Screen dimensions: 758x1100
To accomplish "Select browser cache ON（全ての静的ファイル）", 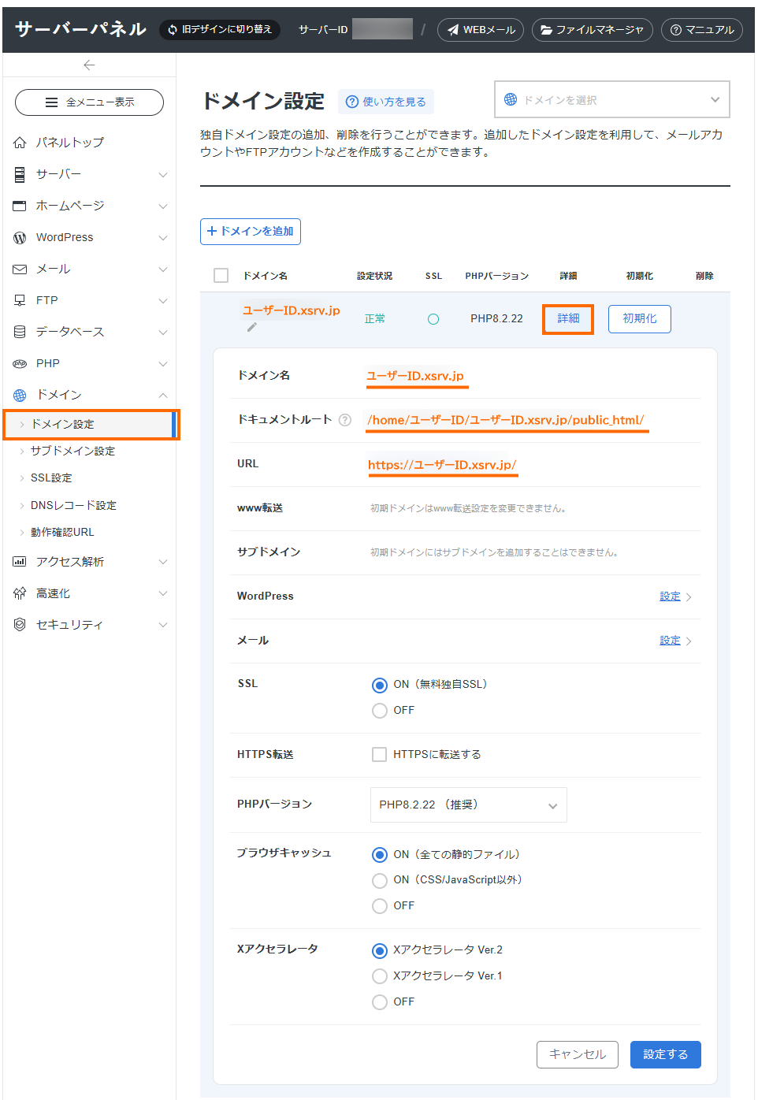I will pos(380,855).
